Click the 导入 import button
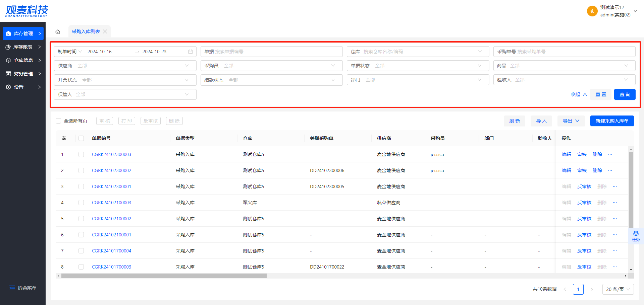Screen dimensions: 644x305 pos(541,121)
